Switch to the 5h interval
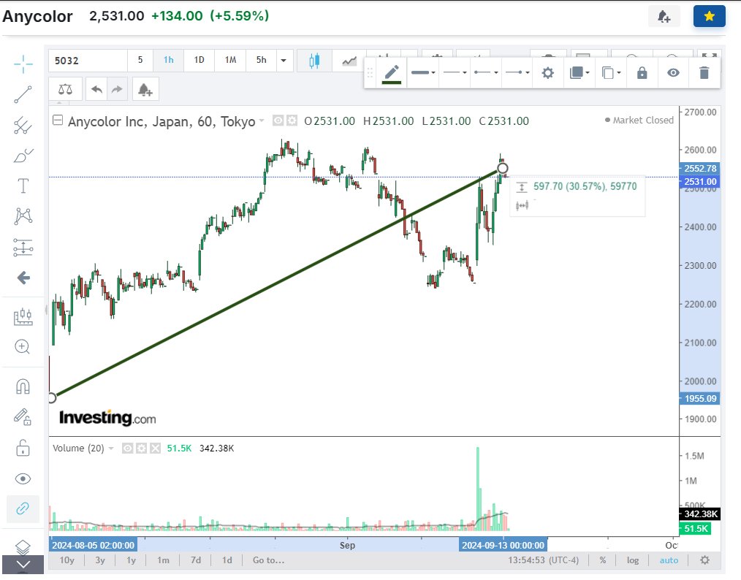The width and height of the screenshot is (741, 580). pos(261,60)
